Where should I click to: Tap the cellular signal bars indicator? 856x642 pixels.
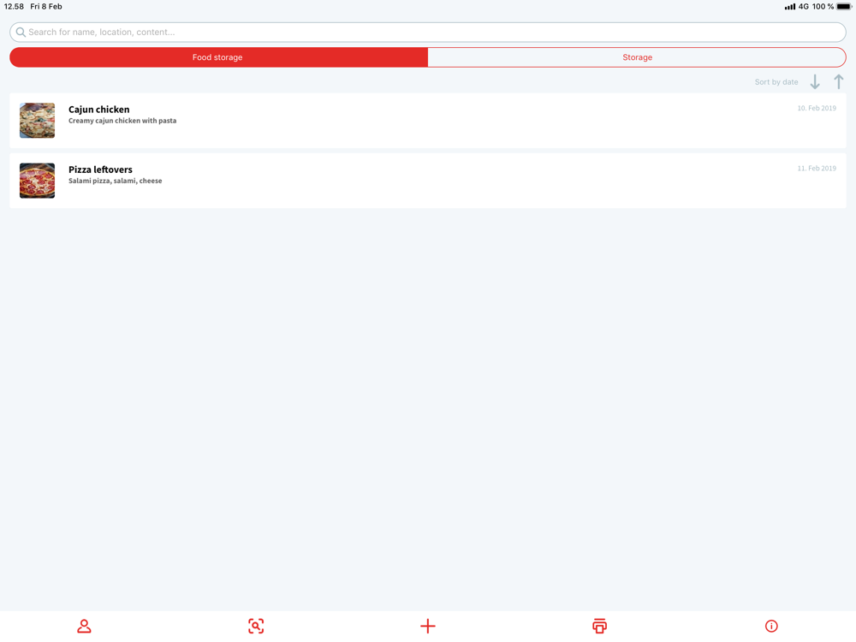[790, 7]
